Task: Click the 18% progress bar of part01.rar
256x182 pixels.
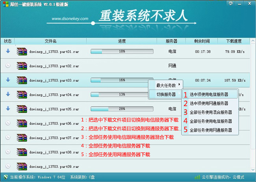Action: click(x=122, y=51)
